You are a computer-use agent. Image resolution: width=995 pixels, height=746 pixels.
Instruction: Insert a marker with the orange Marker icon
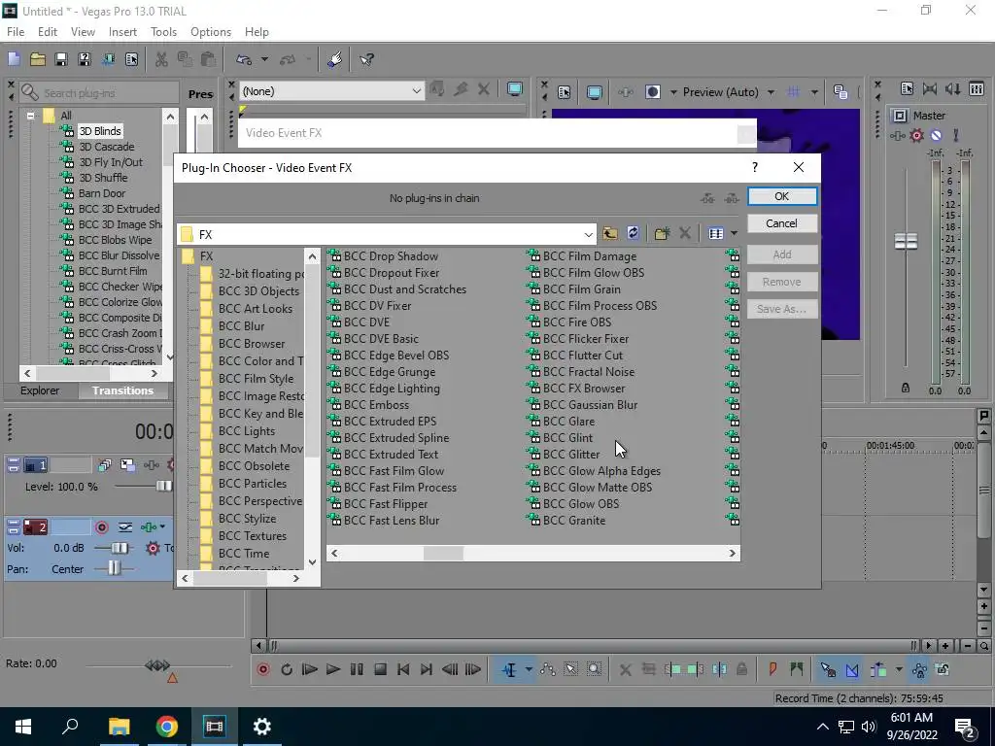click(x=772, y=669)
